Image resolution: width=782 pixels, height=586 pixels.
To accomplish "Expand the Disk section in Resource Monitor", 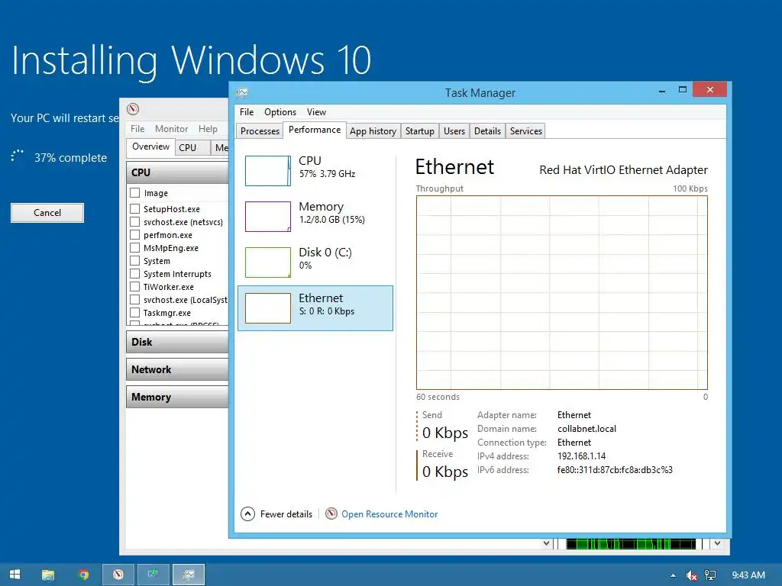I will [177, 342].
